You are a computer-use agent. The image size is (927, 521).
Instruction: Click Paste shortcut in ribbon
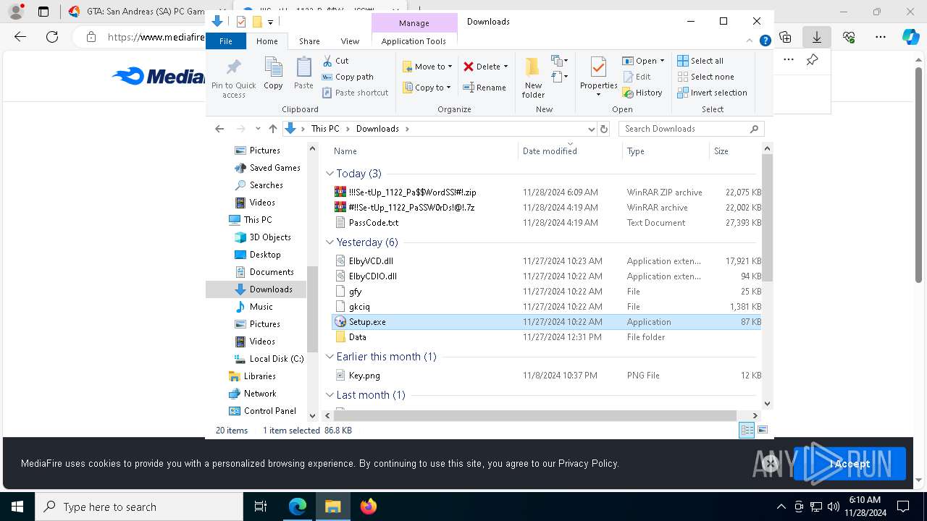click(x=355, y=93)
